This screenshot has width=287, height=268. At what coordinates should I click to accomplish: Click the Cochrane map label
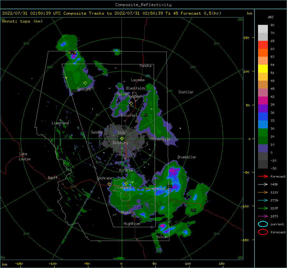104,178
